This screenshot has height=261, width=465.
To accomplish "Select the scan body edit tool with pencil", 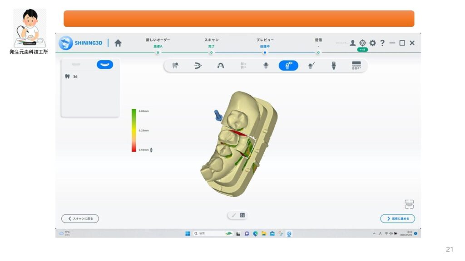I will pos(311,66).
